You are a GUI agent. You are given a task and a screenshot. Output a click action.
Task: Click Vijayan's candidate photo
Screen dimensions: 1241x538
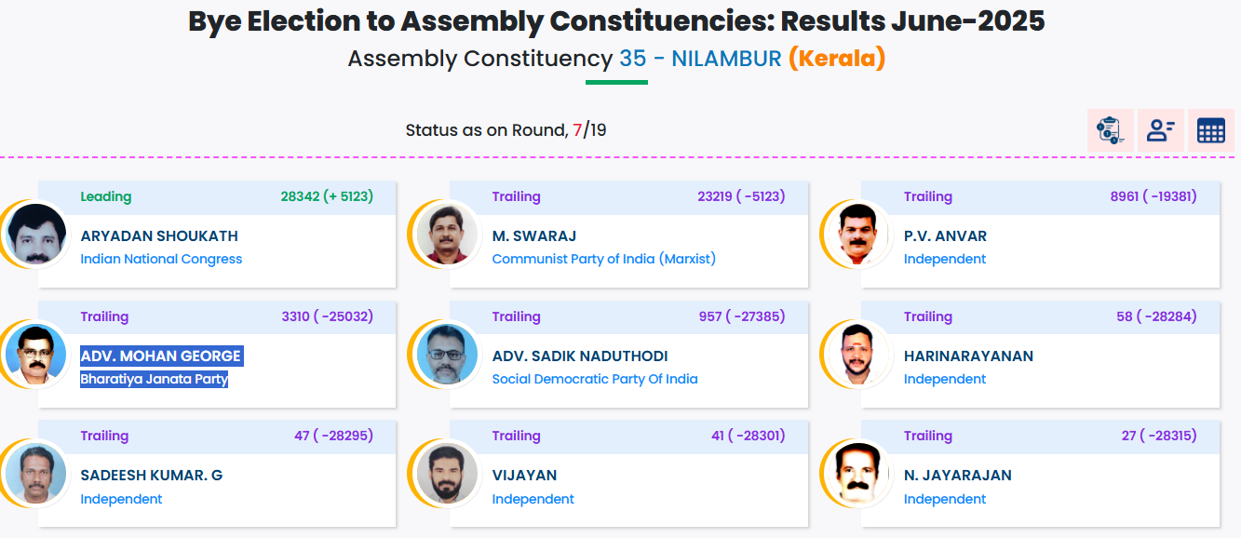pos(447,474)
